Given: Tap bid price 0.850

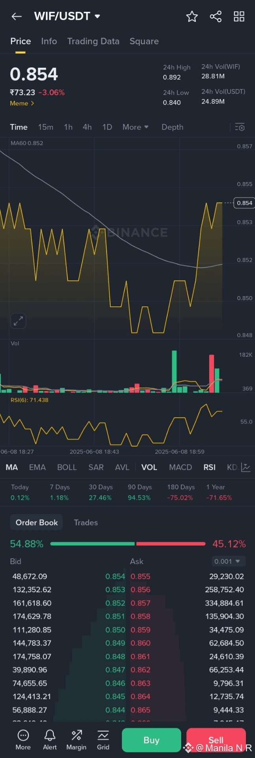Looking at the screenshot, I should [115, 630].
